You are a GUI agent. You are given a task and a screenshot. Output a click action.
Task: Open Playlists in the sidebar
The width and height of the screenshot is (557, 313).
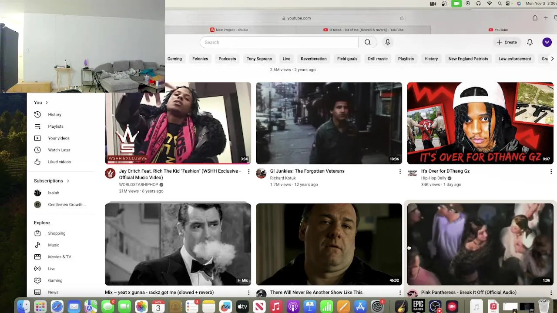[x=55, y=127]
